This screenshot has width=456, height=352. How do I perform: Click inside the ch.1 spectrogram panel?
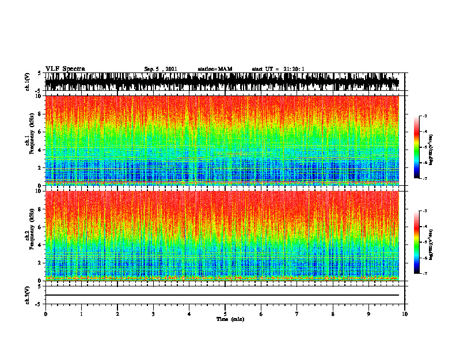pos(222,140)
